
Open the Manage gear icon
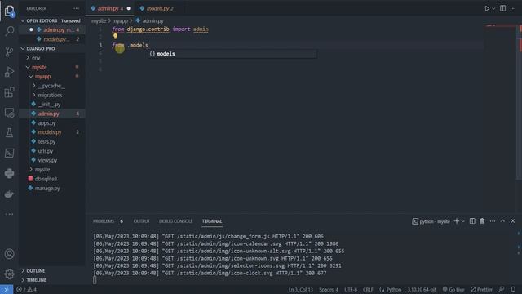9,274
